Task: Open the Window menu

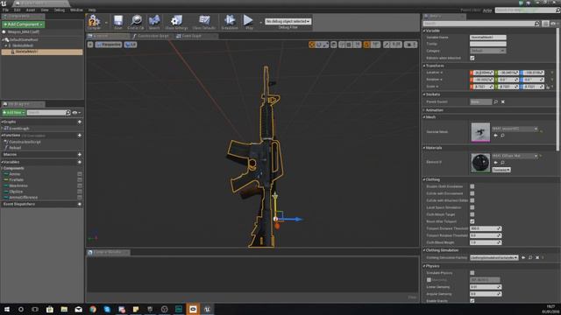Action: [76, 10]
